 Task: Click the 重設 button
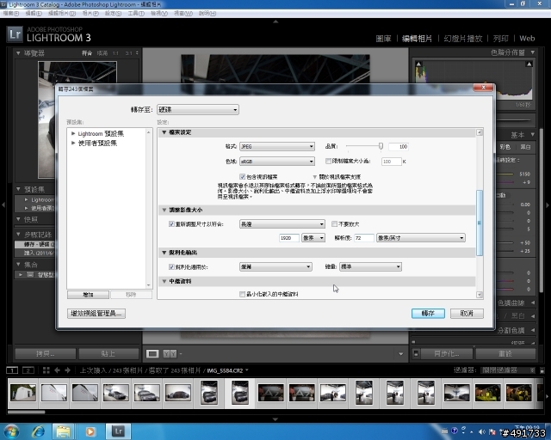(505, 354)
